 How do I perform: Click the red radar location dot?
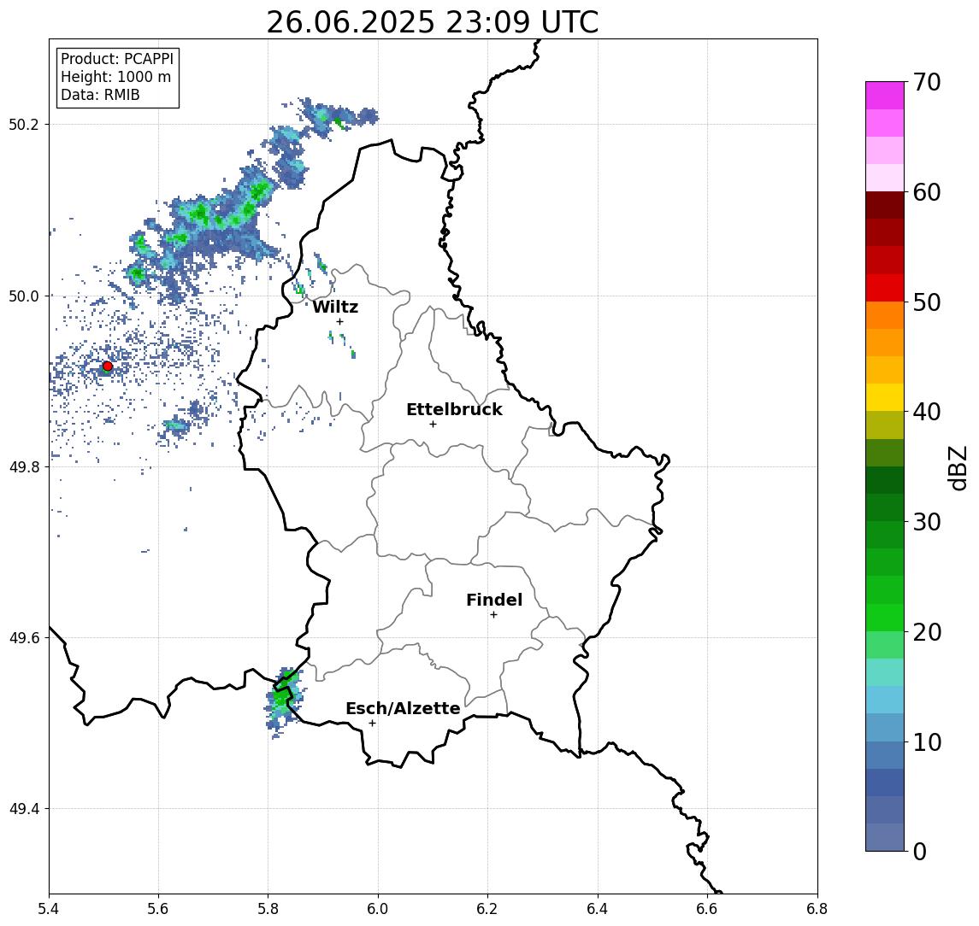coord(108,366)
